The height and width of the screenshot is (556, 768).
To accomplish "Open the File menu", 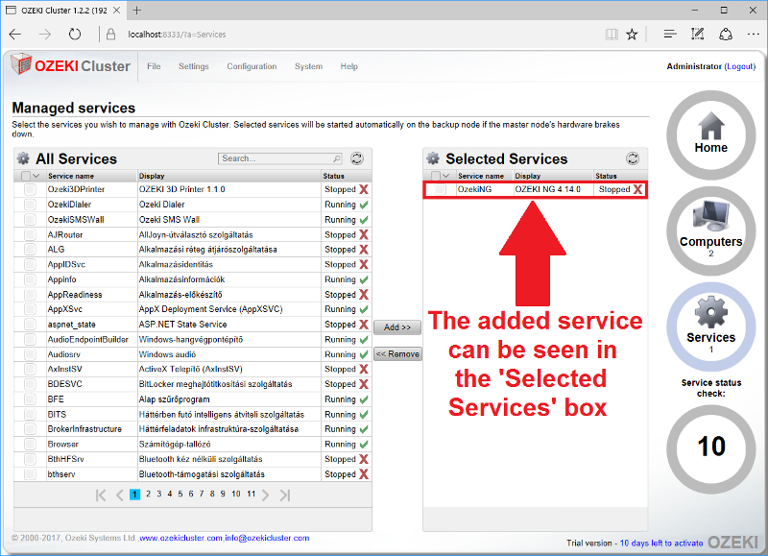I will click(x=154, y=66).
